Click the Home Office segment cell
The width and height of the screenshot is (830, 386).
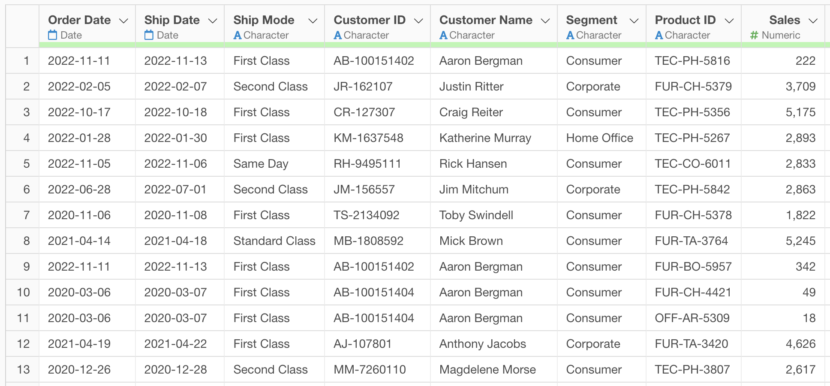coord(599,138)
